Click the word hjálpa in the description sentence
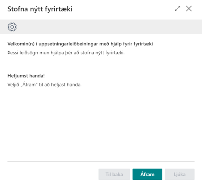This screenshot has height=186, width=202. coord(54,53)
